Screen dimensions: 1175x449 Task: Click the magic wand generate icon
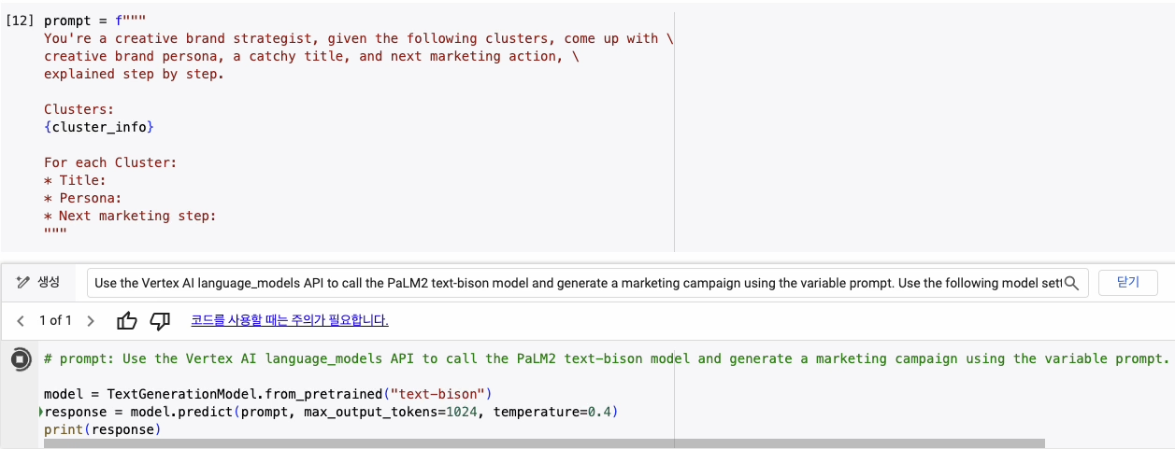click(21, 282)
